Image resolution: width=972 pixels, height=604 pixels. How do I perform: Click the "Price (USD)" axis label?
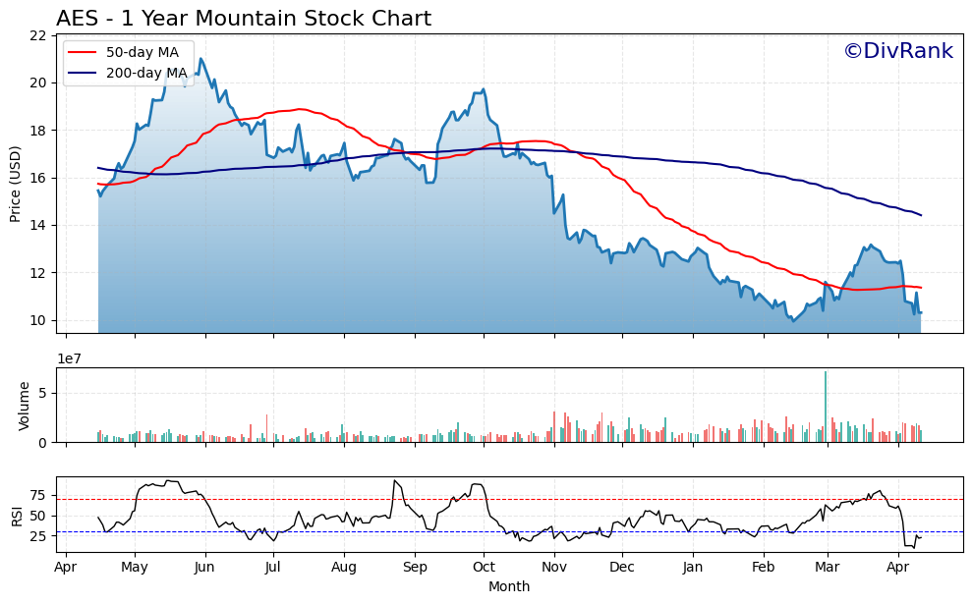(15, 184)
